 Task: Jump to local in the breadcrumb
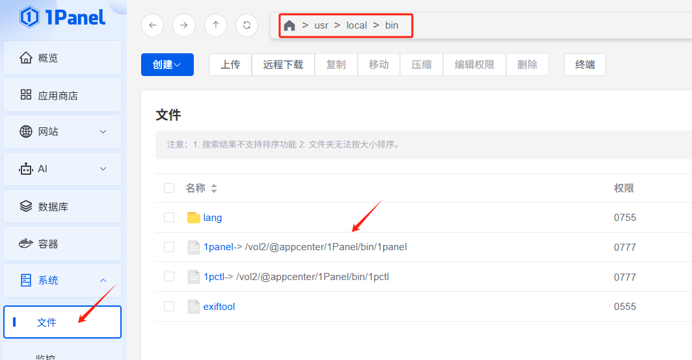coord(356,25)
